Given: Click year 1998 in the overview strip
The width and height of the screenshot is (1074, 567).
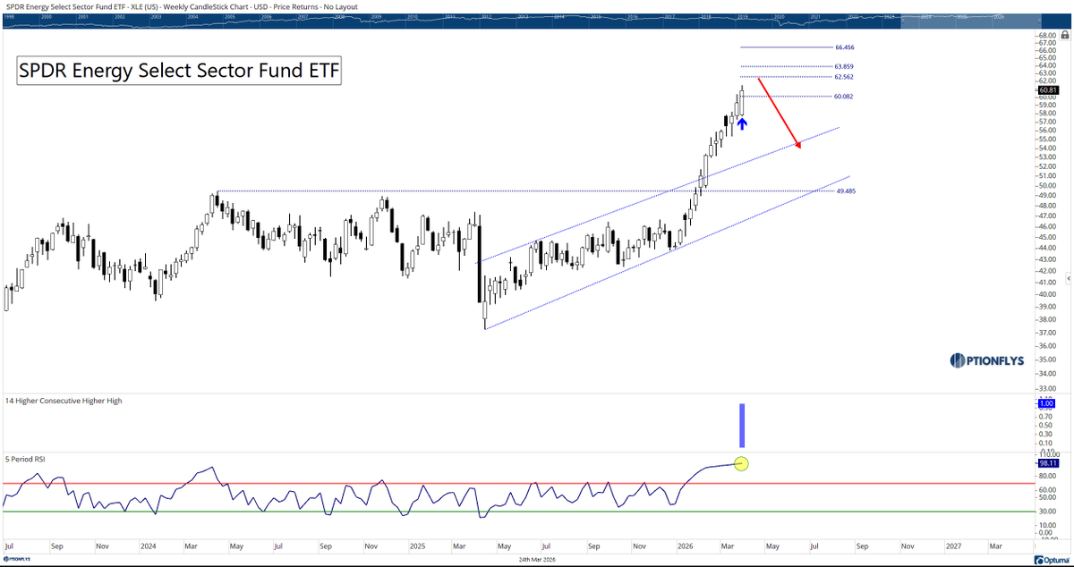Looking at the screenshot, I should coord(8,16).
